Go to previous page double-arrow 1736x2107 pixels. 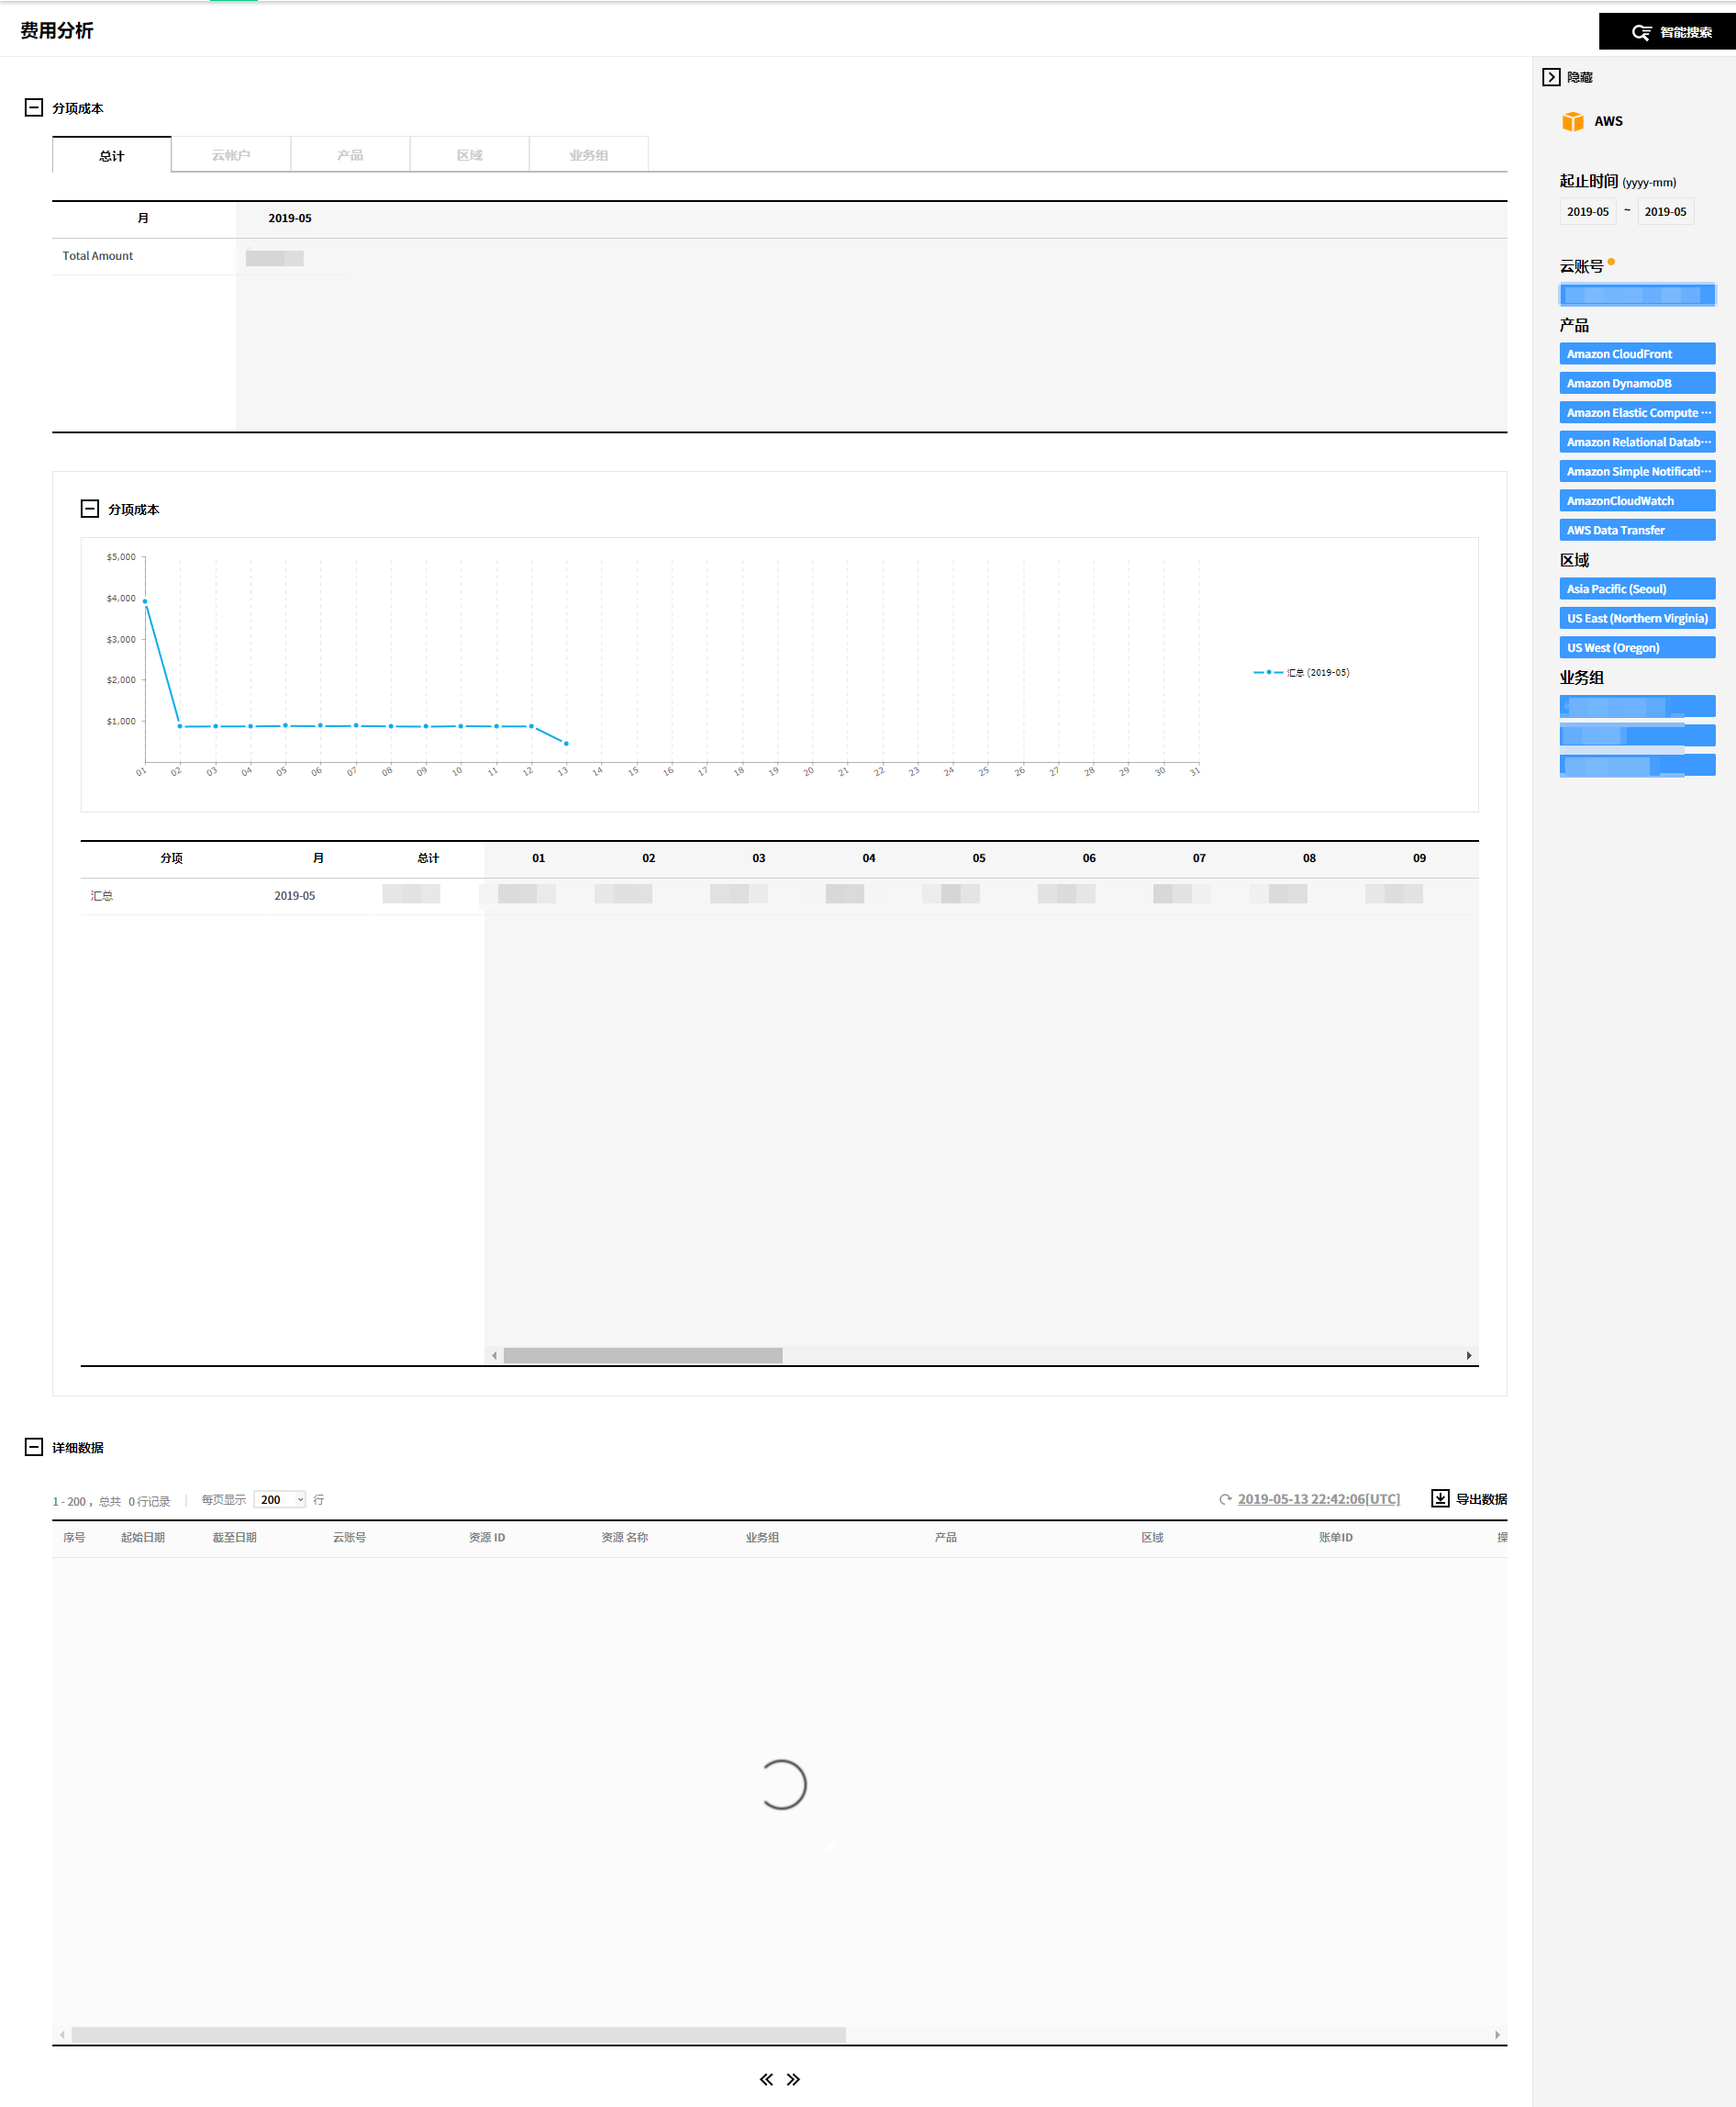coord(766,2079)
